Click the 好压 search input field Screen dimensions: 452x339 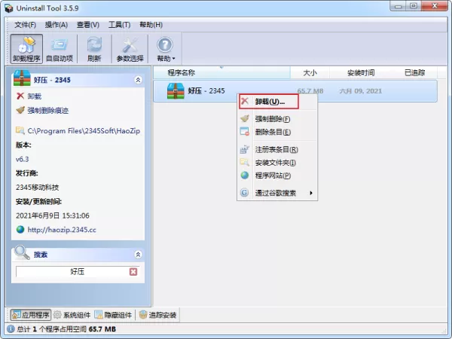[78, 271]
